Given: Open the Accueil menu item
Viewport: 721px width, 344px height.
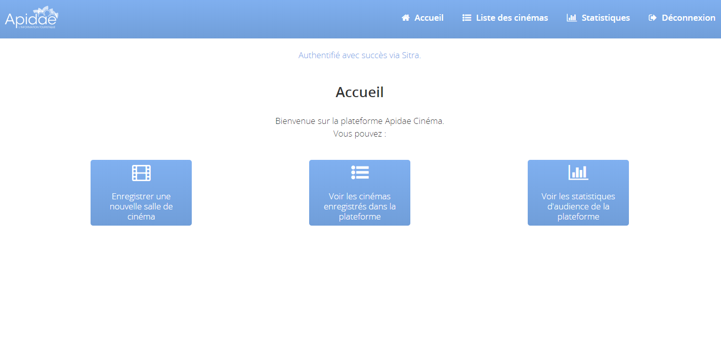Looking at the screenshot, I should 422,18.
